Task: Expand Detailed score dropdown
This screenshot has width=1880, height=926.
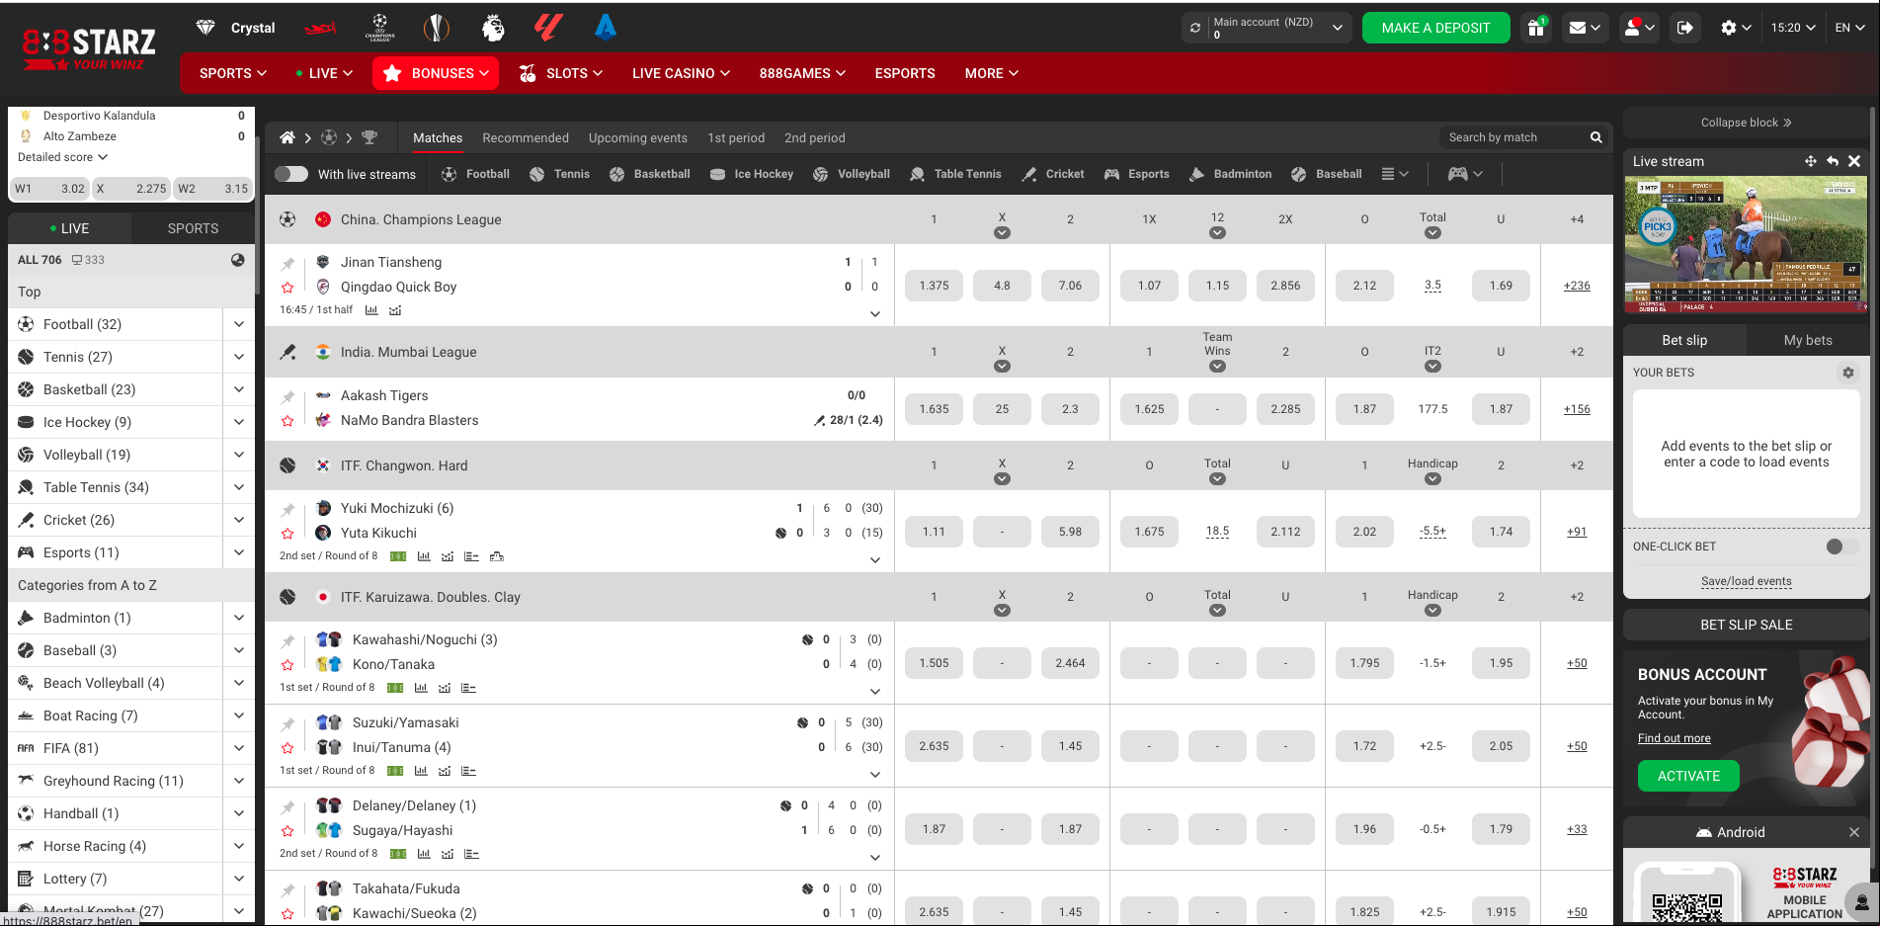Action: click(x=62, y=157)
